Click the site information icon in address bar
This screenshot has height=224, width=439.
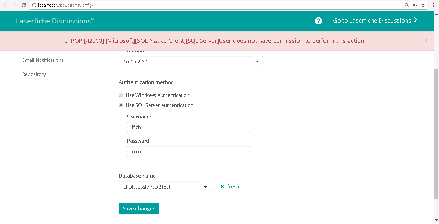pyautogui.click(x=34, y=5)
